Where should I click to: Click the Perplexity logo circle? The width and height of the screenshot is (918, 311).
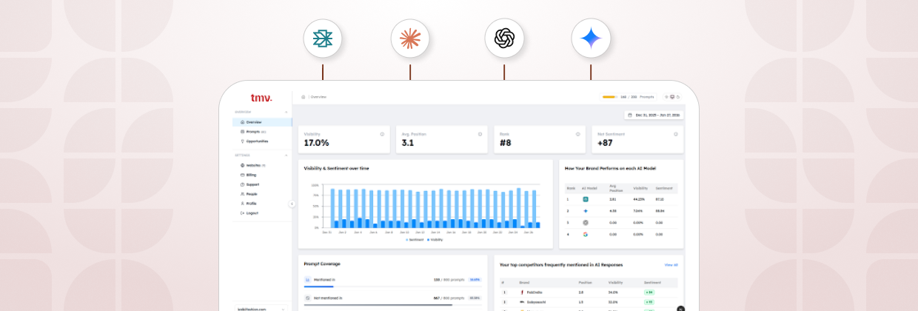pyautogui.click(x=323, y=39)
